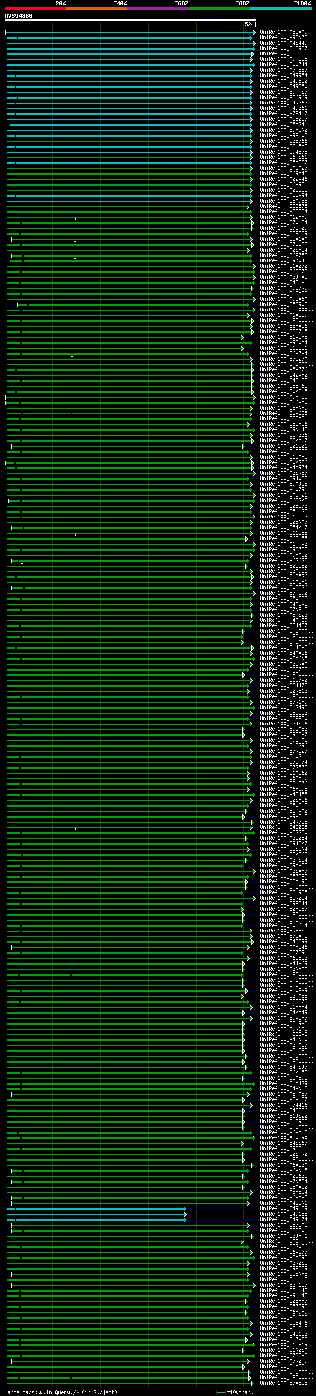Click hit UniRef100_Q1YP19
This screenshot has width=316, height=1396.
pyautogui.click(x=283, y=1344)
